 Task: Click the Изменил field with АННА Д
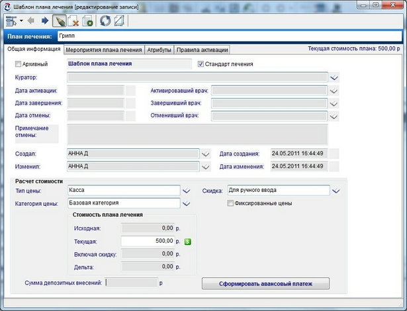pyautogui.click(x=133, y=166)
